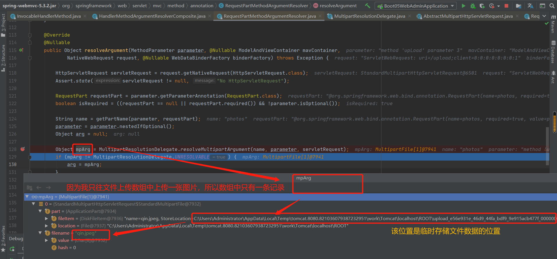Toggle code folding at line 113
Viewport: 557px width, 259px height.
click(30, 35)
